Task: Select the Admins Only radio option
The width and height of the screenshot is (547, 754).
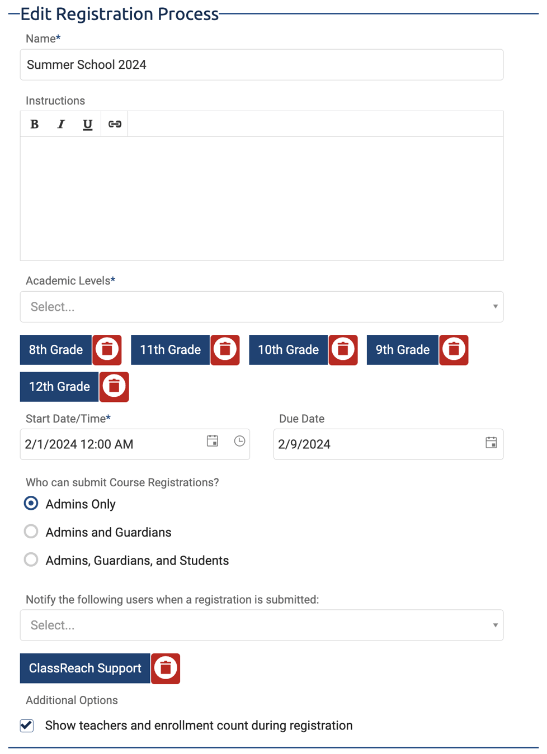Action: click(31, 504)
